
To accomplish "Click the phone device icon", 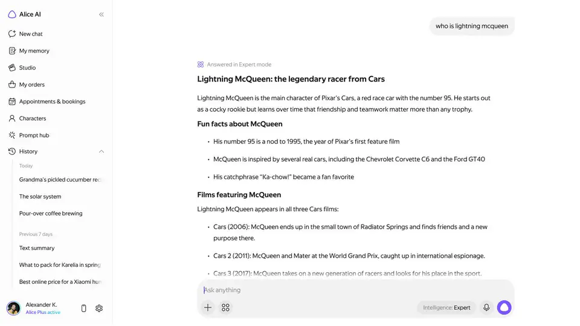I will tap(83, 308).
